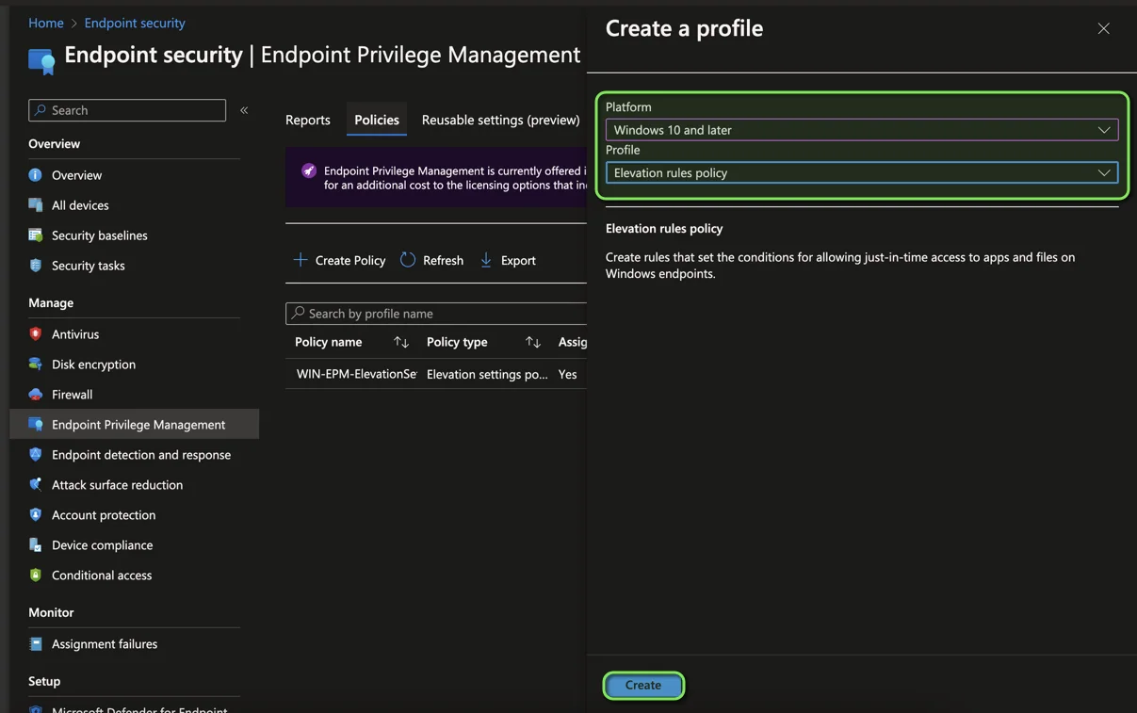Select the Policies tab
The width and height of the screenshot is (1137, 713).
tap(377, 120)
